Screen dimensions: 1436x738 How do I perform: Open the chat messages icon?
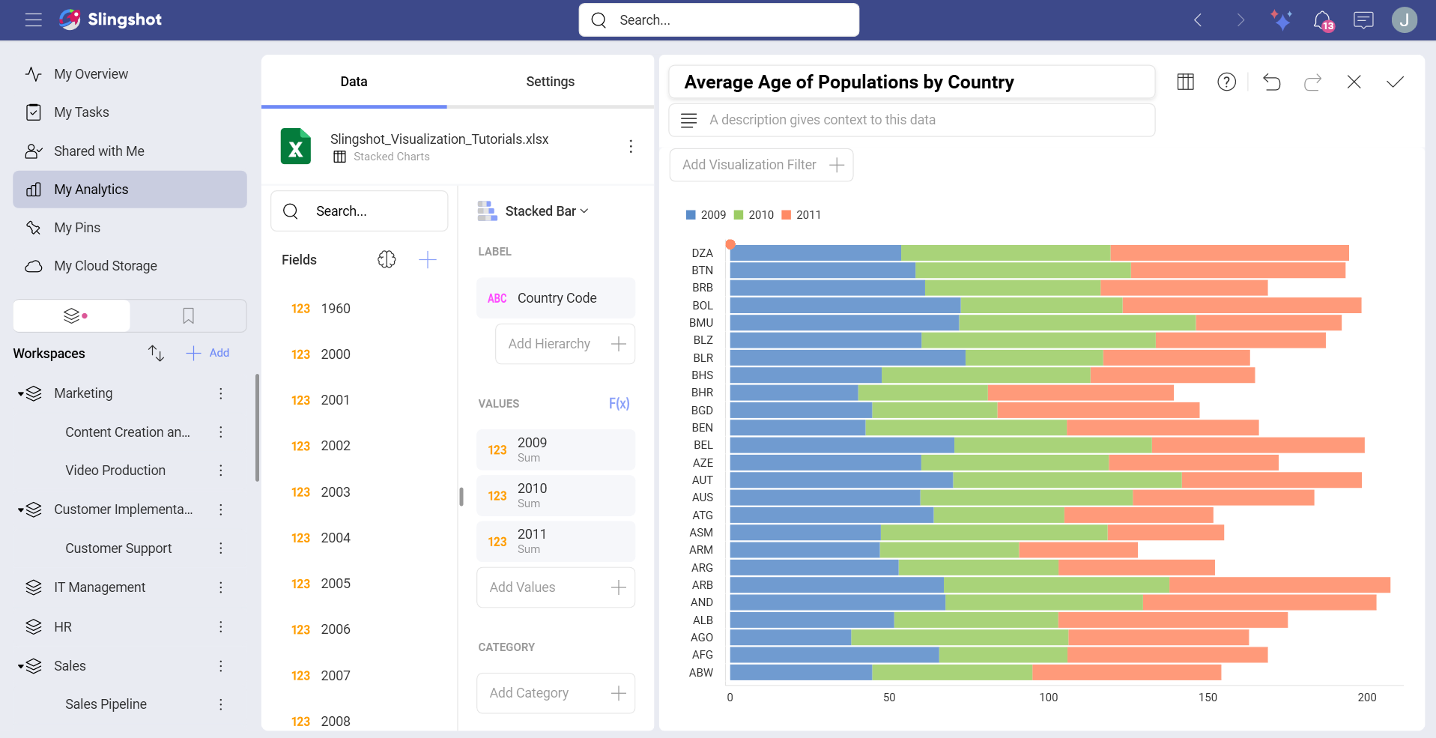(x=1363, y=20)
